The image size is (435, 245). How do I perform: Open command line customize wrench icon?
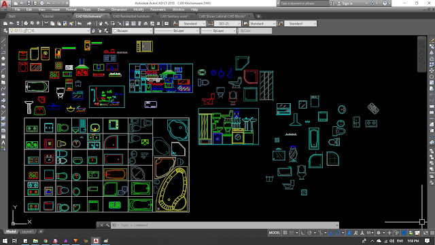pyautogui.click(x=107, y=225)
